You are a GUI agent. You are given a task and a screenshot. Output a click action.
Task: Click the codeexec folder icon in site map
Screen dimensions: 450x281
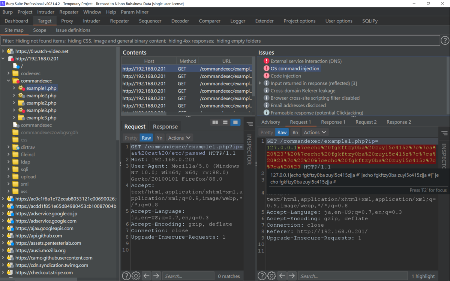pyautogui.click(x=15, y=73)
